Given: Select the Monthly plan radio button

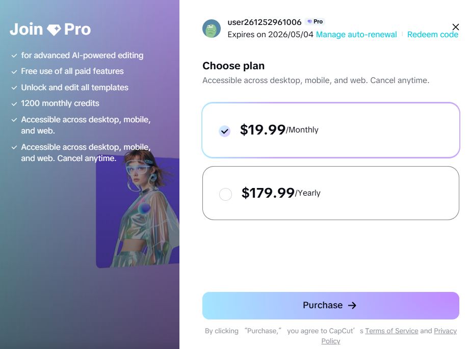Looking at the screenshot, I should [225, 131].
